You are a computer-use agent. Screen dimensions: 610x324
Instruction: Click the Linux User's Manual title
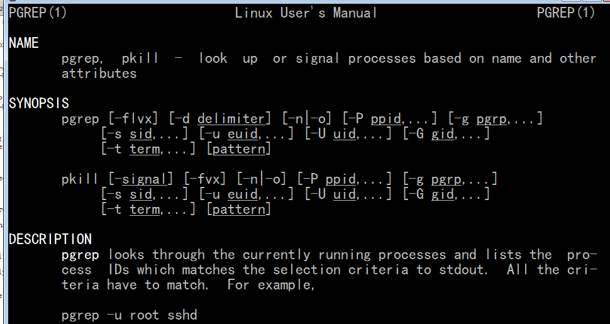coord(306,13)
